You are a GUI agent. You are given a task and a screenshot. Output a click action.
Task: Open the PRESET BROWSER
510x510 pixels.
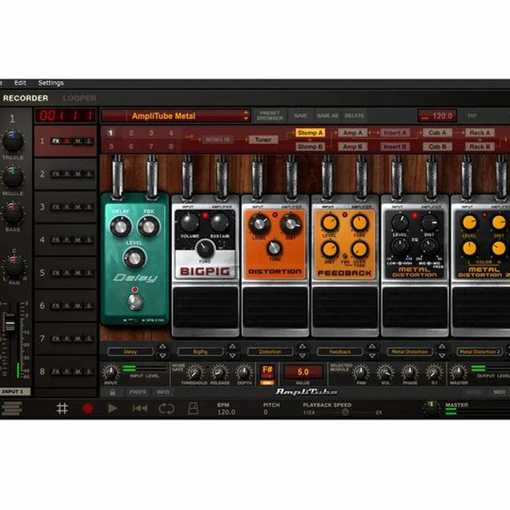(x=270, y=115)
